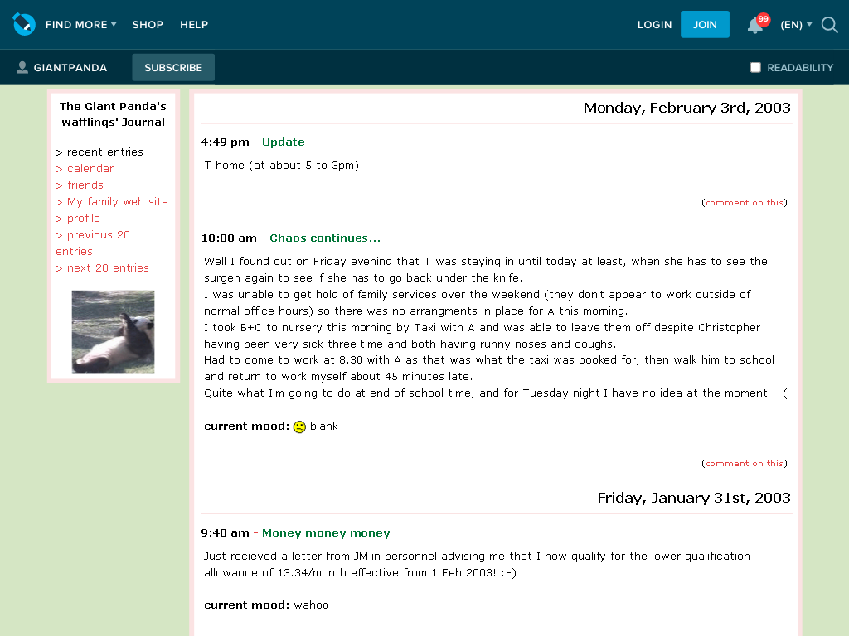Image resolution: width=849 pixels, height=636 pixels.
Task: Click the user silhouette icon beside GIANTPANDA
Action: click(x=22, y=67)
